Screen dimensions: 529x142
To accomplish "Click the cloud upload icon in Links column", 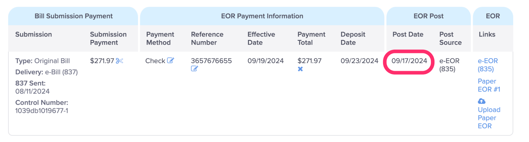I will coord(482,101).
